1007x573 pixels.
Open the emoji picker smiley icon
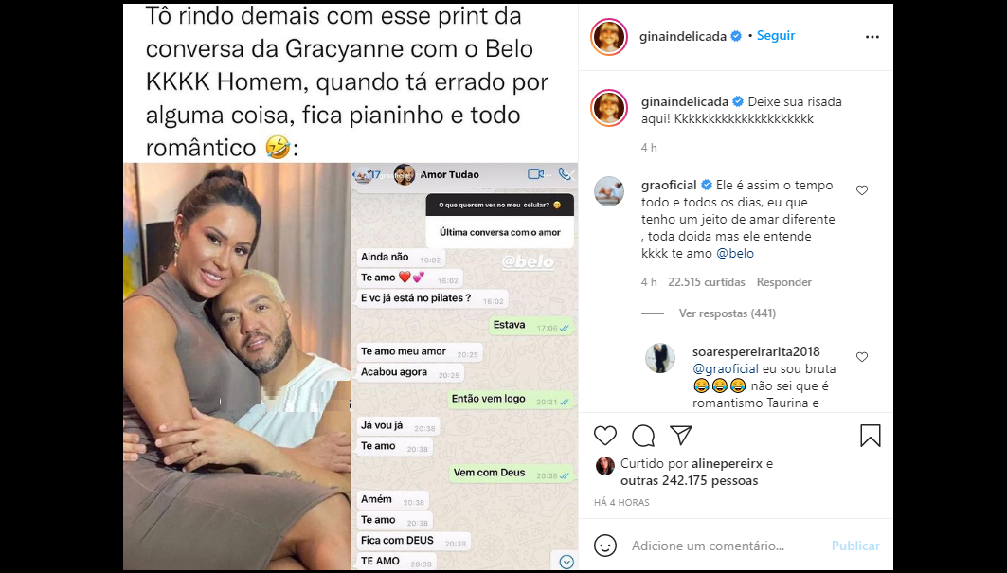(x=605, y=546)
